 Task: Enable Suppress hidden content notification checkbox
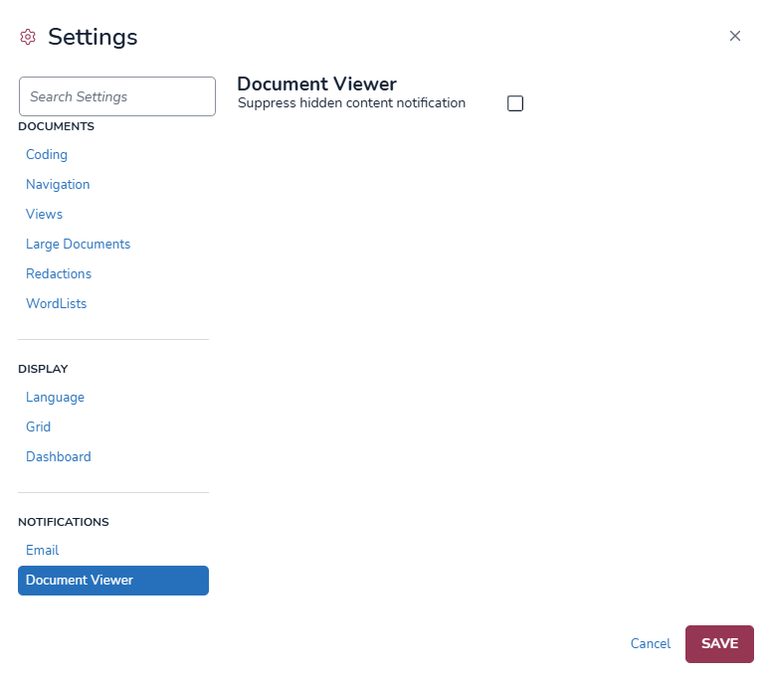515,103
